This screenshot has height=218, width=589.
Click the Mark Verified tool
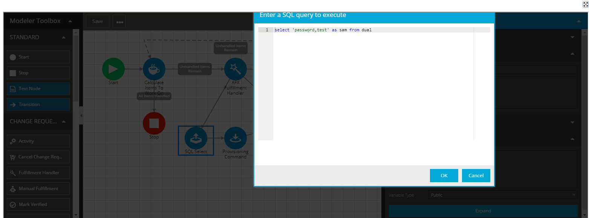[x=37, y=204]
